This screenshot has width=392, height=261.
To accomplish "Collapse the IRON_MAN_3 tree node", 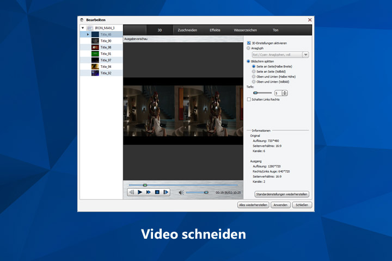I will point(83,28).
